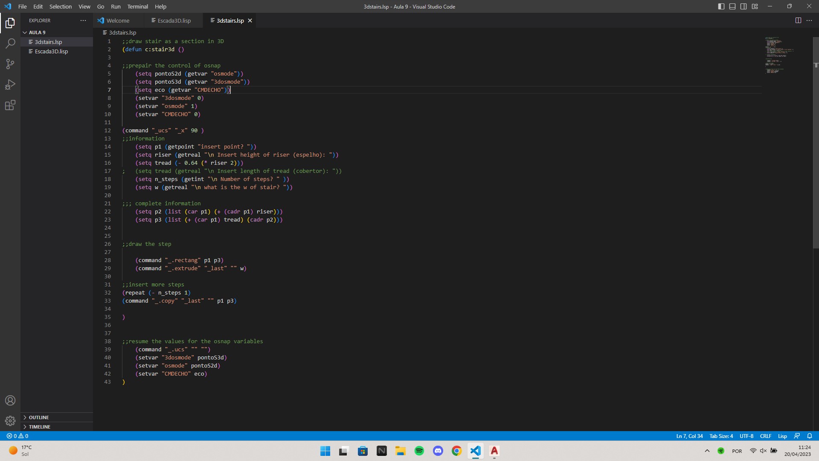The width and height of the screenshot is (819, 461).
Task: Open Discord from taskbar
Action: click(438, 451)
